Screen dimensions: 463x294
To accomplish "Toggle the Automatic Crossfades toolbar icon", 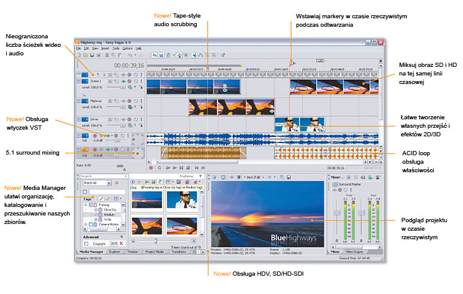I will 161,55.
